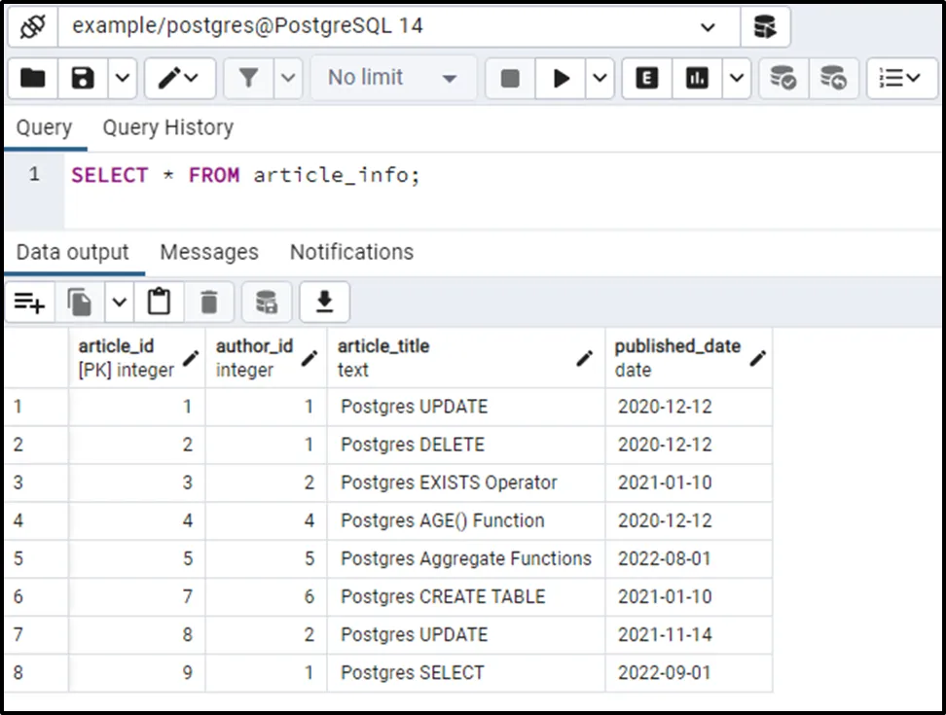Switch to the Query History tab
This screenshot has height=715, width=946.
coord(167,127)
